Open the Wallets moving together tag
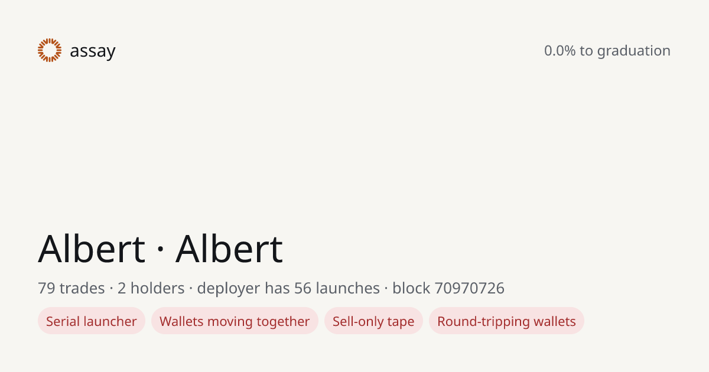Image resolution: width=709 pixels, height=372 pixels. [x=235, y=321]
